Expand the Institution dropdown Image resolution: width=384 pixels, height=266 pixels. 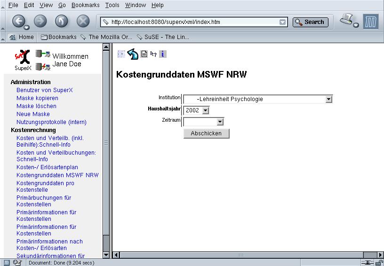click(x=329, y=99)
